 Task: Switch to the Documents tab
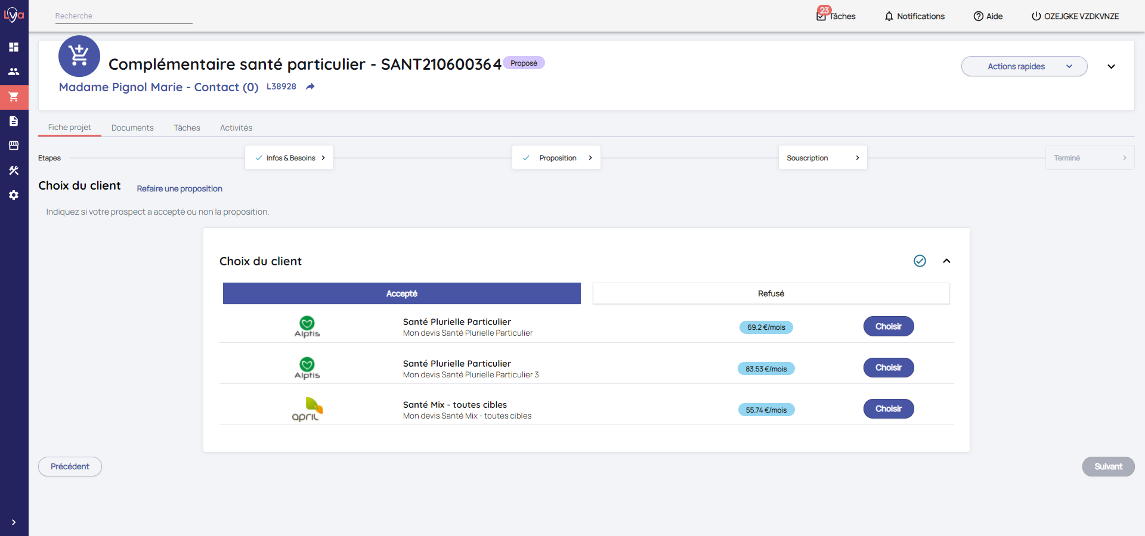pyautogui.click(x=132, y=128)
